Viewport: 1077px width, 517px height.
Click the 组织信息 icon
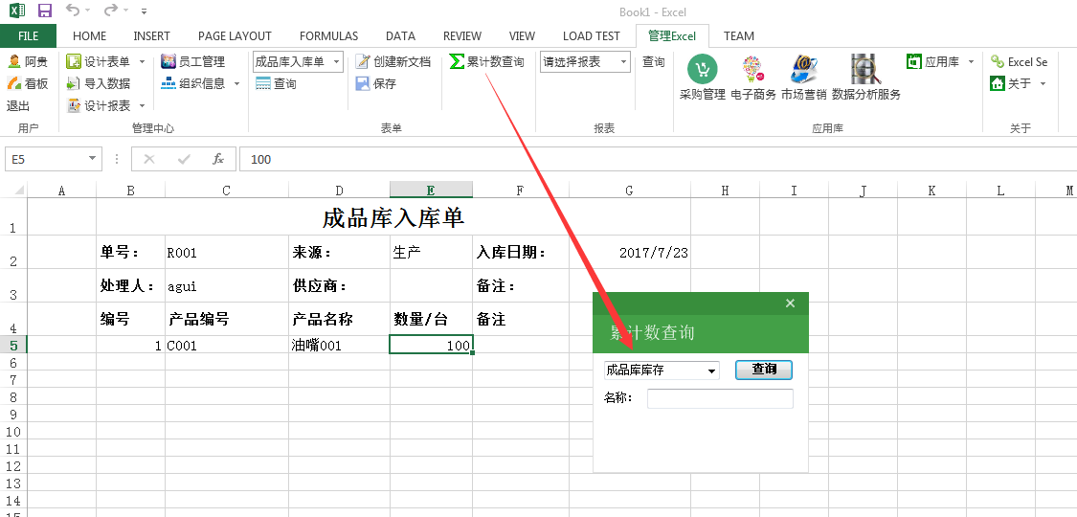pos(168,83)
